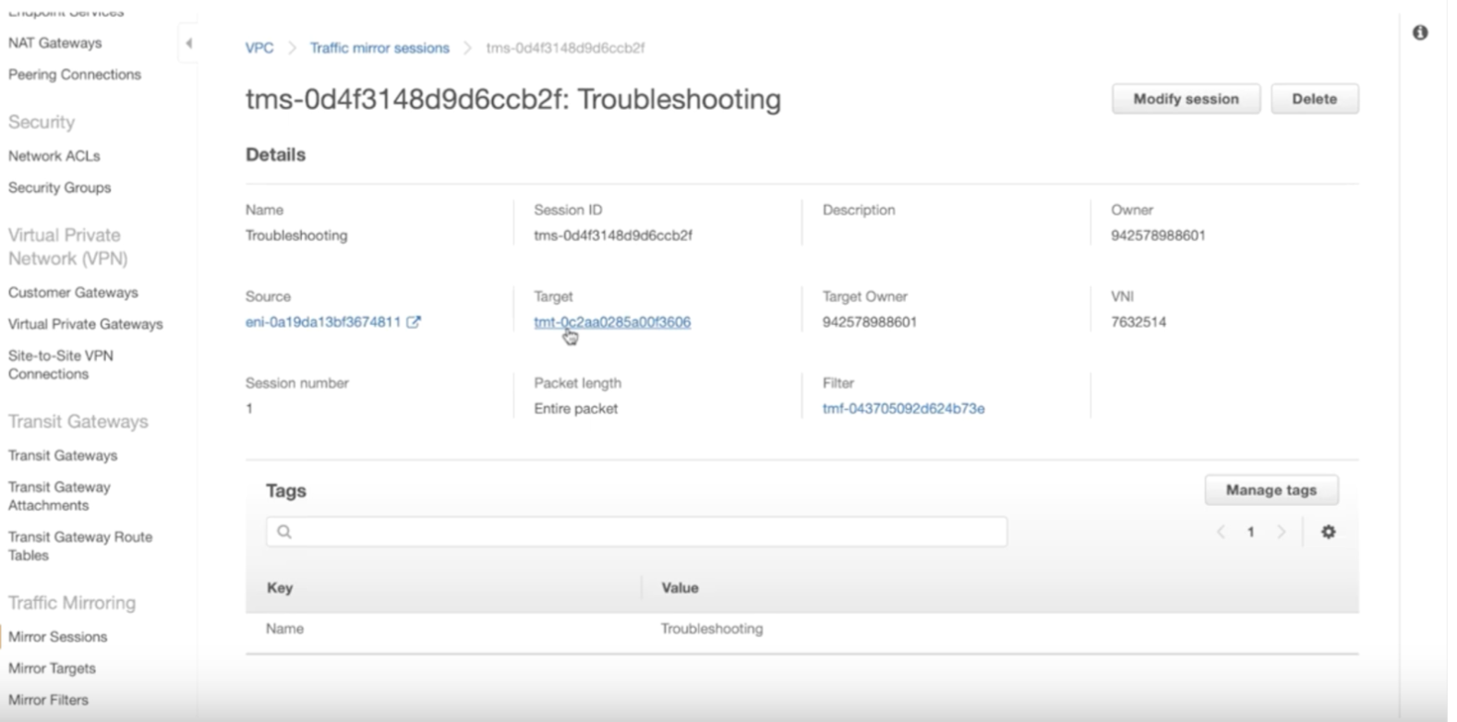Image resolution: width=1457 pixels, height=722 pixels.
Task: Open external link icon beside source ENI
Action: click(414, 322)
